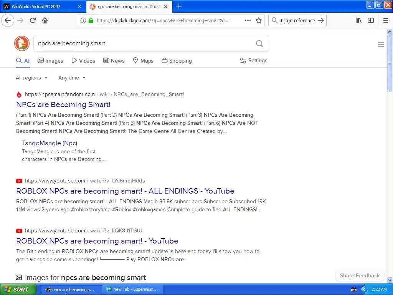Click the vertical scrollbar thumb

coord(390,63)
